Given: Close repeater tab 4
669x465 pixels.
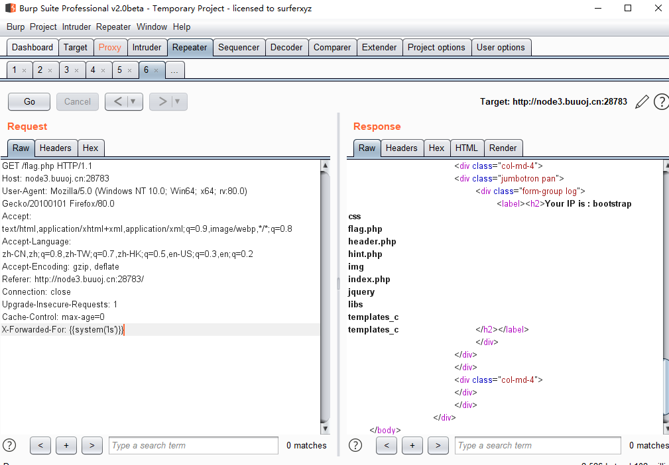Looking at the screenshot, I should [103, 70].
